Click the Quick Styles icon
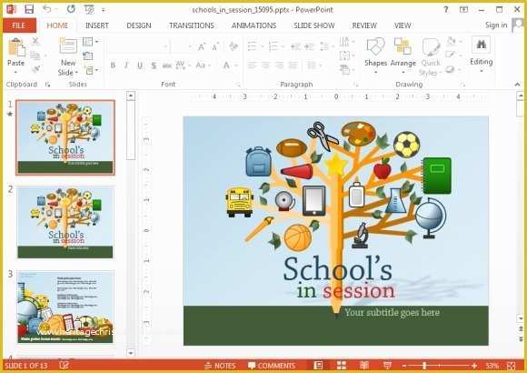Image resolution: width=527 pixels, height=373 pixels. tap(431, 47)
